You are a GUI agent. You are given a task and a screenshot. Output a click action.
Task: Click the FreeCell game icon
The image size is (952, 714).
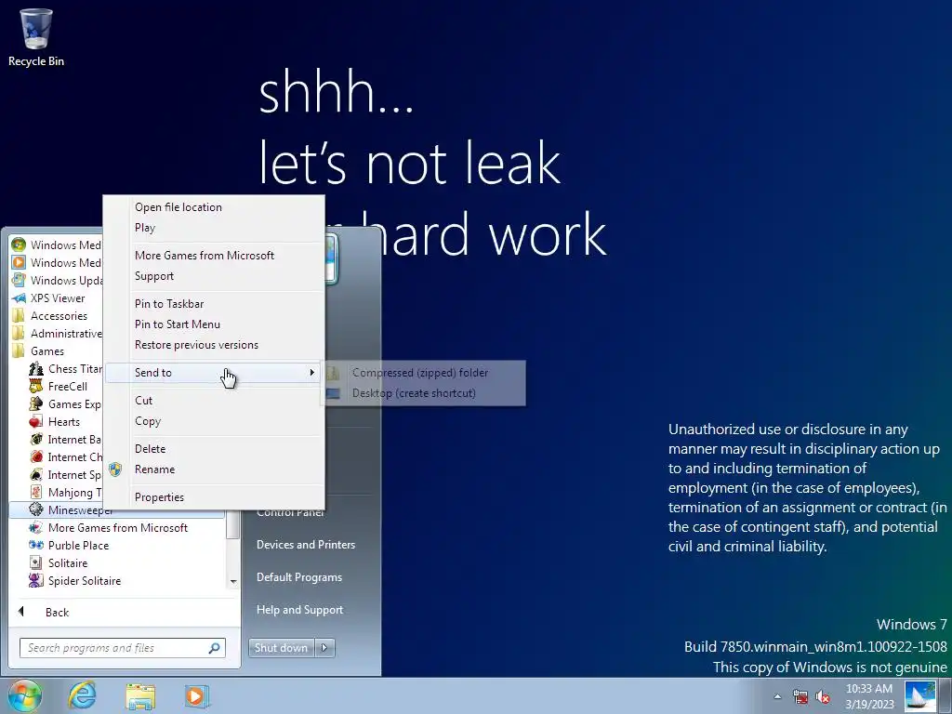(36, 386)
